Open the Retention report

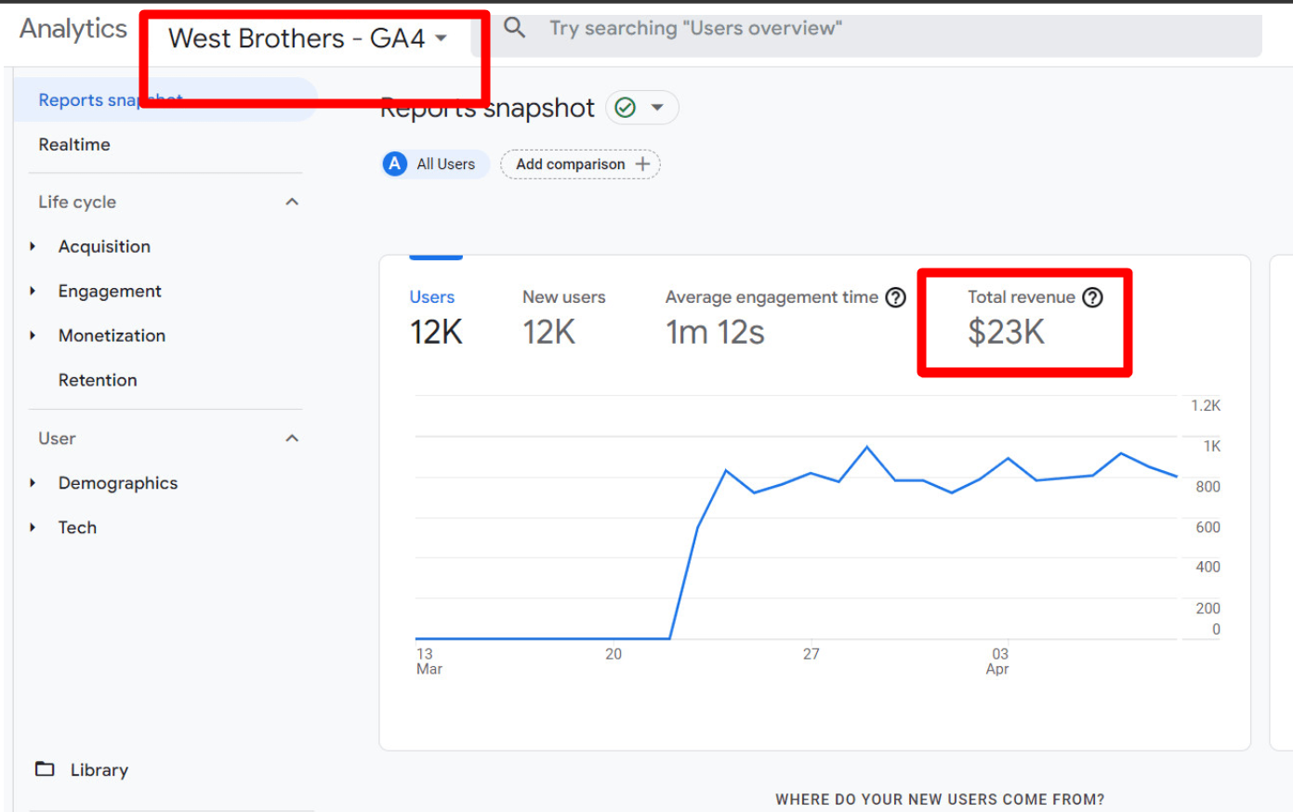click(98, 380)
